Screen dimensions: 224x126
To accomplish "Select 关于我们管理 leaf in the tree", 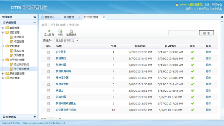I will pyautogui.click(x=21, y=69).
